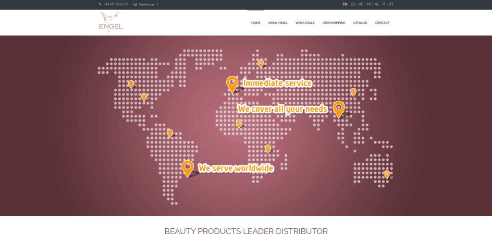
Task: Switch language to EN
Action: (345, 4)
